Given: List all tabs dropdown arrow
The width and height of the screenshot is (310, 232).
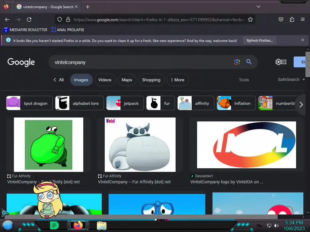Looking at the screenshot, I should pos(259,7).
